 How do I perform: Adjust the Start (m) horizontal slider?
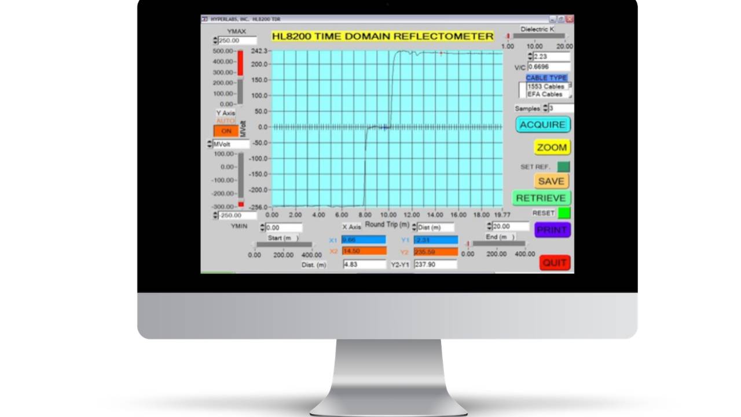(x=284, y=244)
